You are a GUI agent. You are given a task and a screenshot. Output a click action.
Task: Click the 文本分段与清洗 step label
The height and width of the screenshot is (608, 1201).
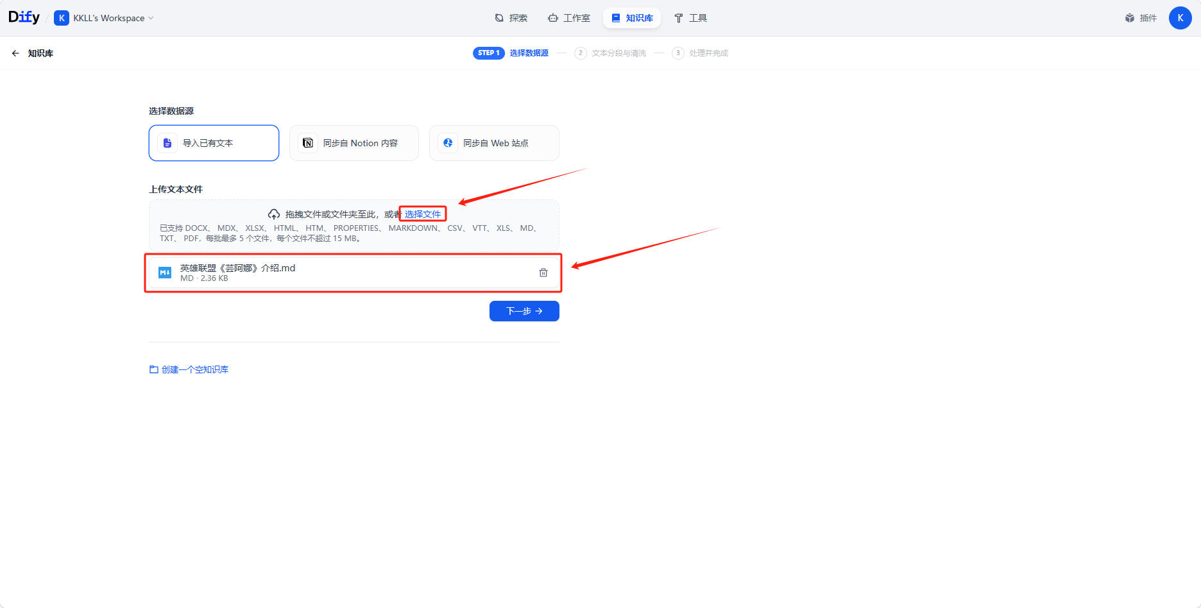[x=619, y=53]
